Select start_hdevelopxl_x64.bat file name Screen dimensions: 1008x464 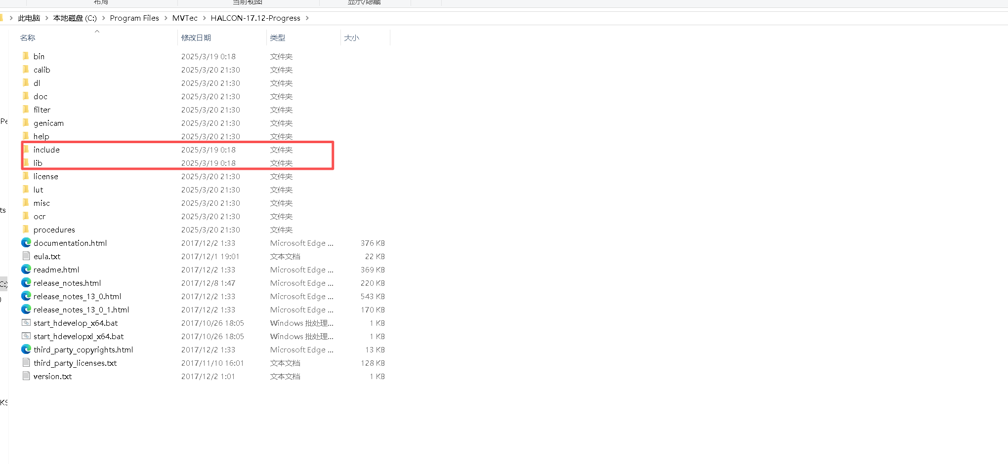tap(79, 336)
